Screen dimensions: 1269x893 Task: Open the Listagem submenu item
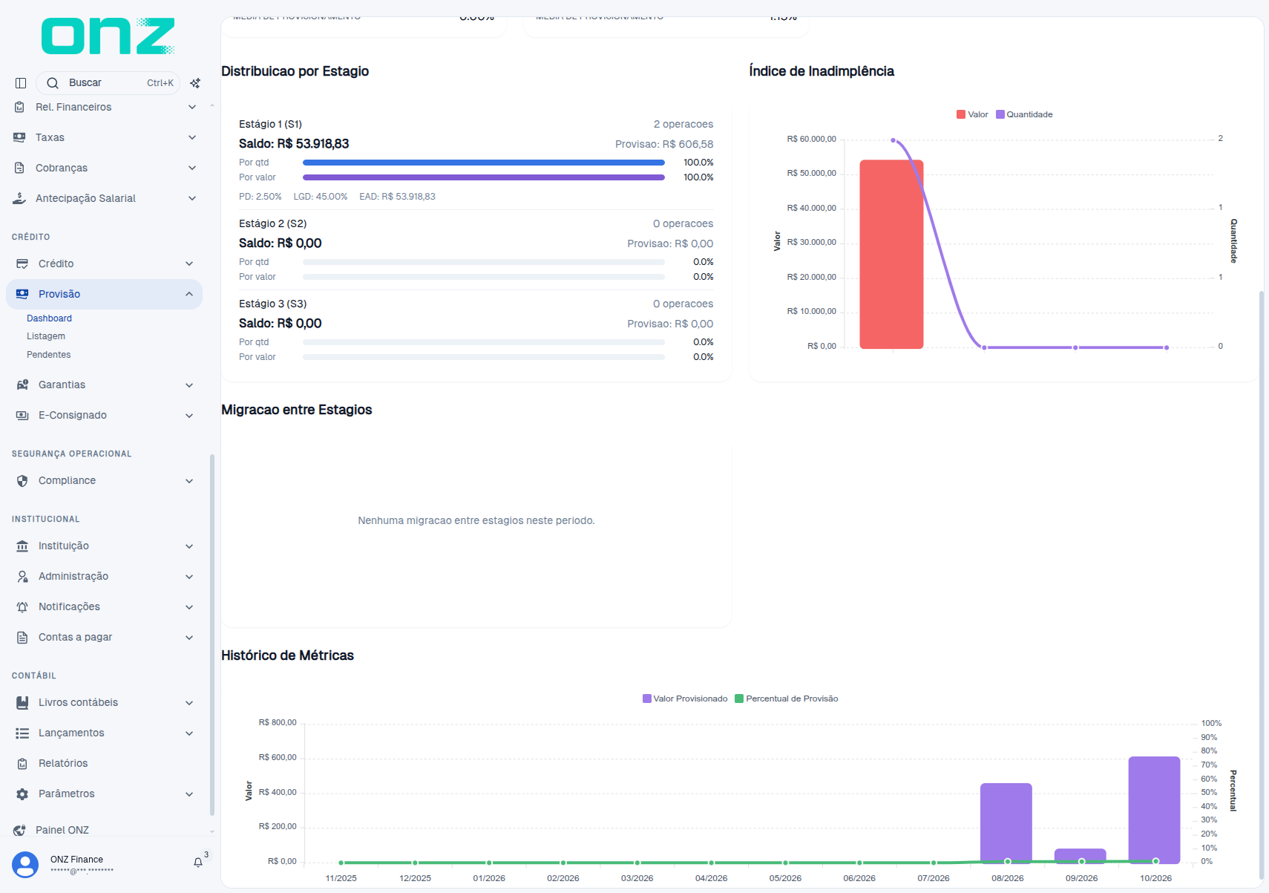tap(46, 336)
